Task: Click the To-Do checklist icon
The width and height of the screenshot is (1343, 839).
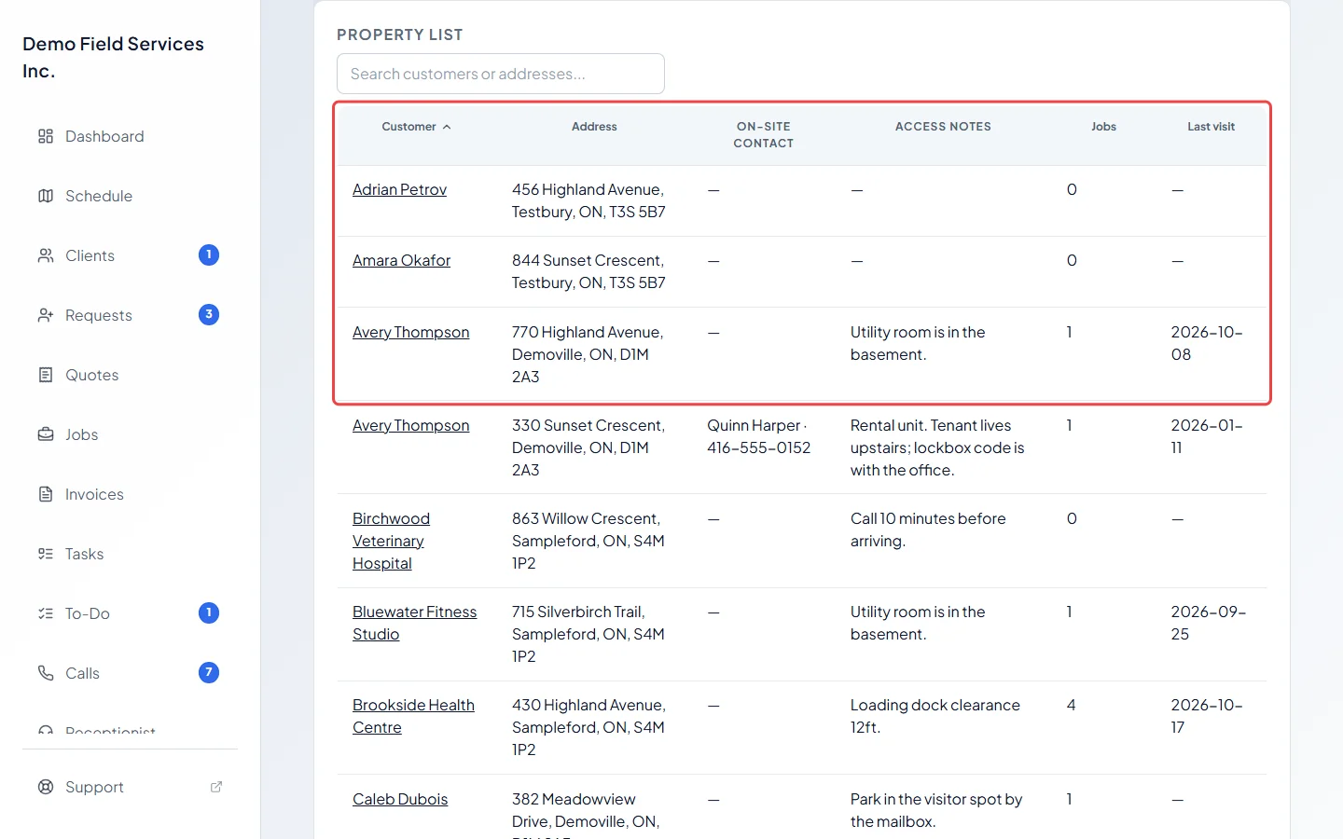Action: pos(46,613)
